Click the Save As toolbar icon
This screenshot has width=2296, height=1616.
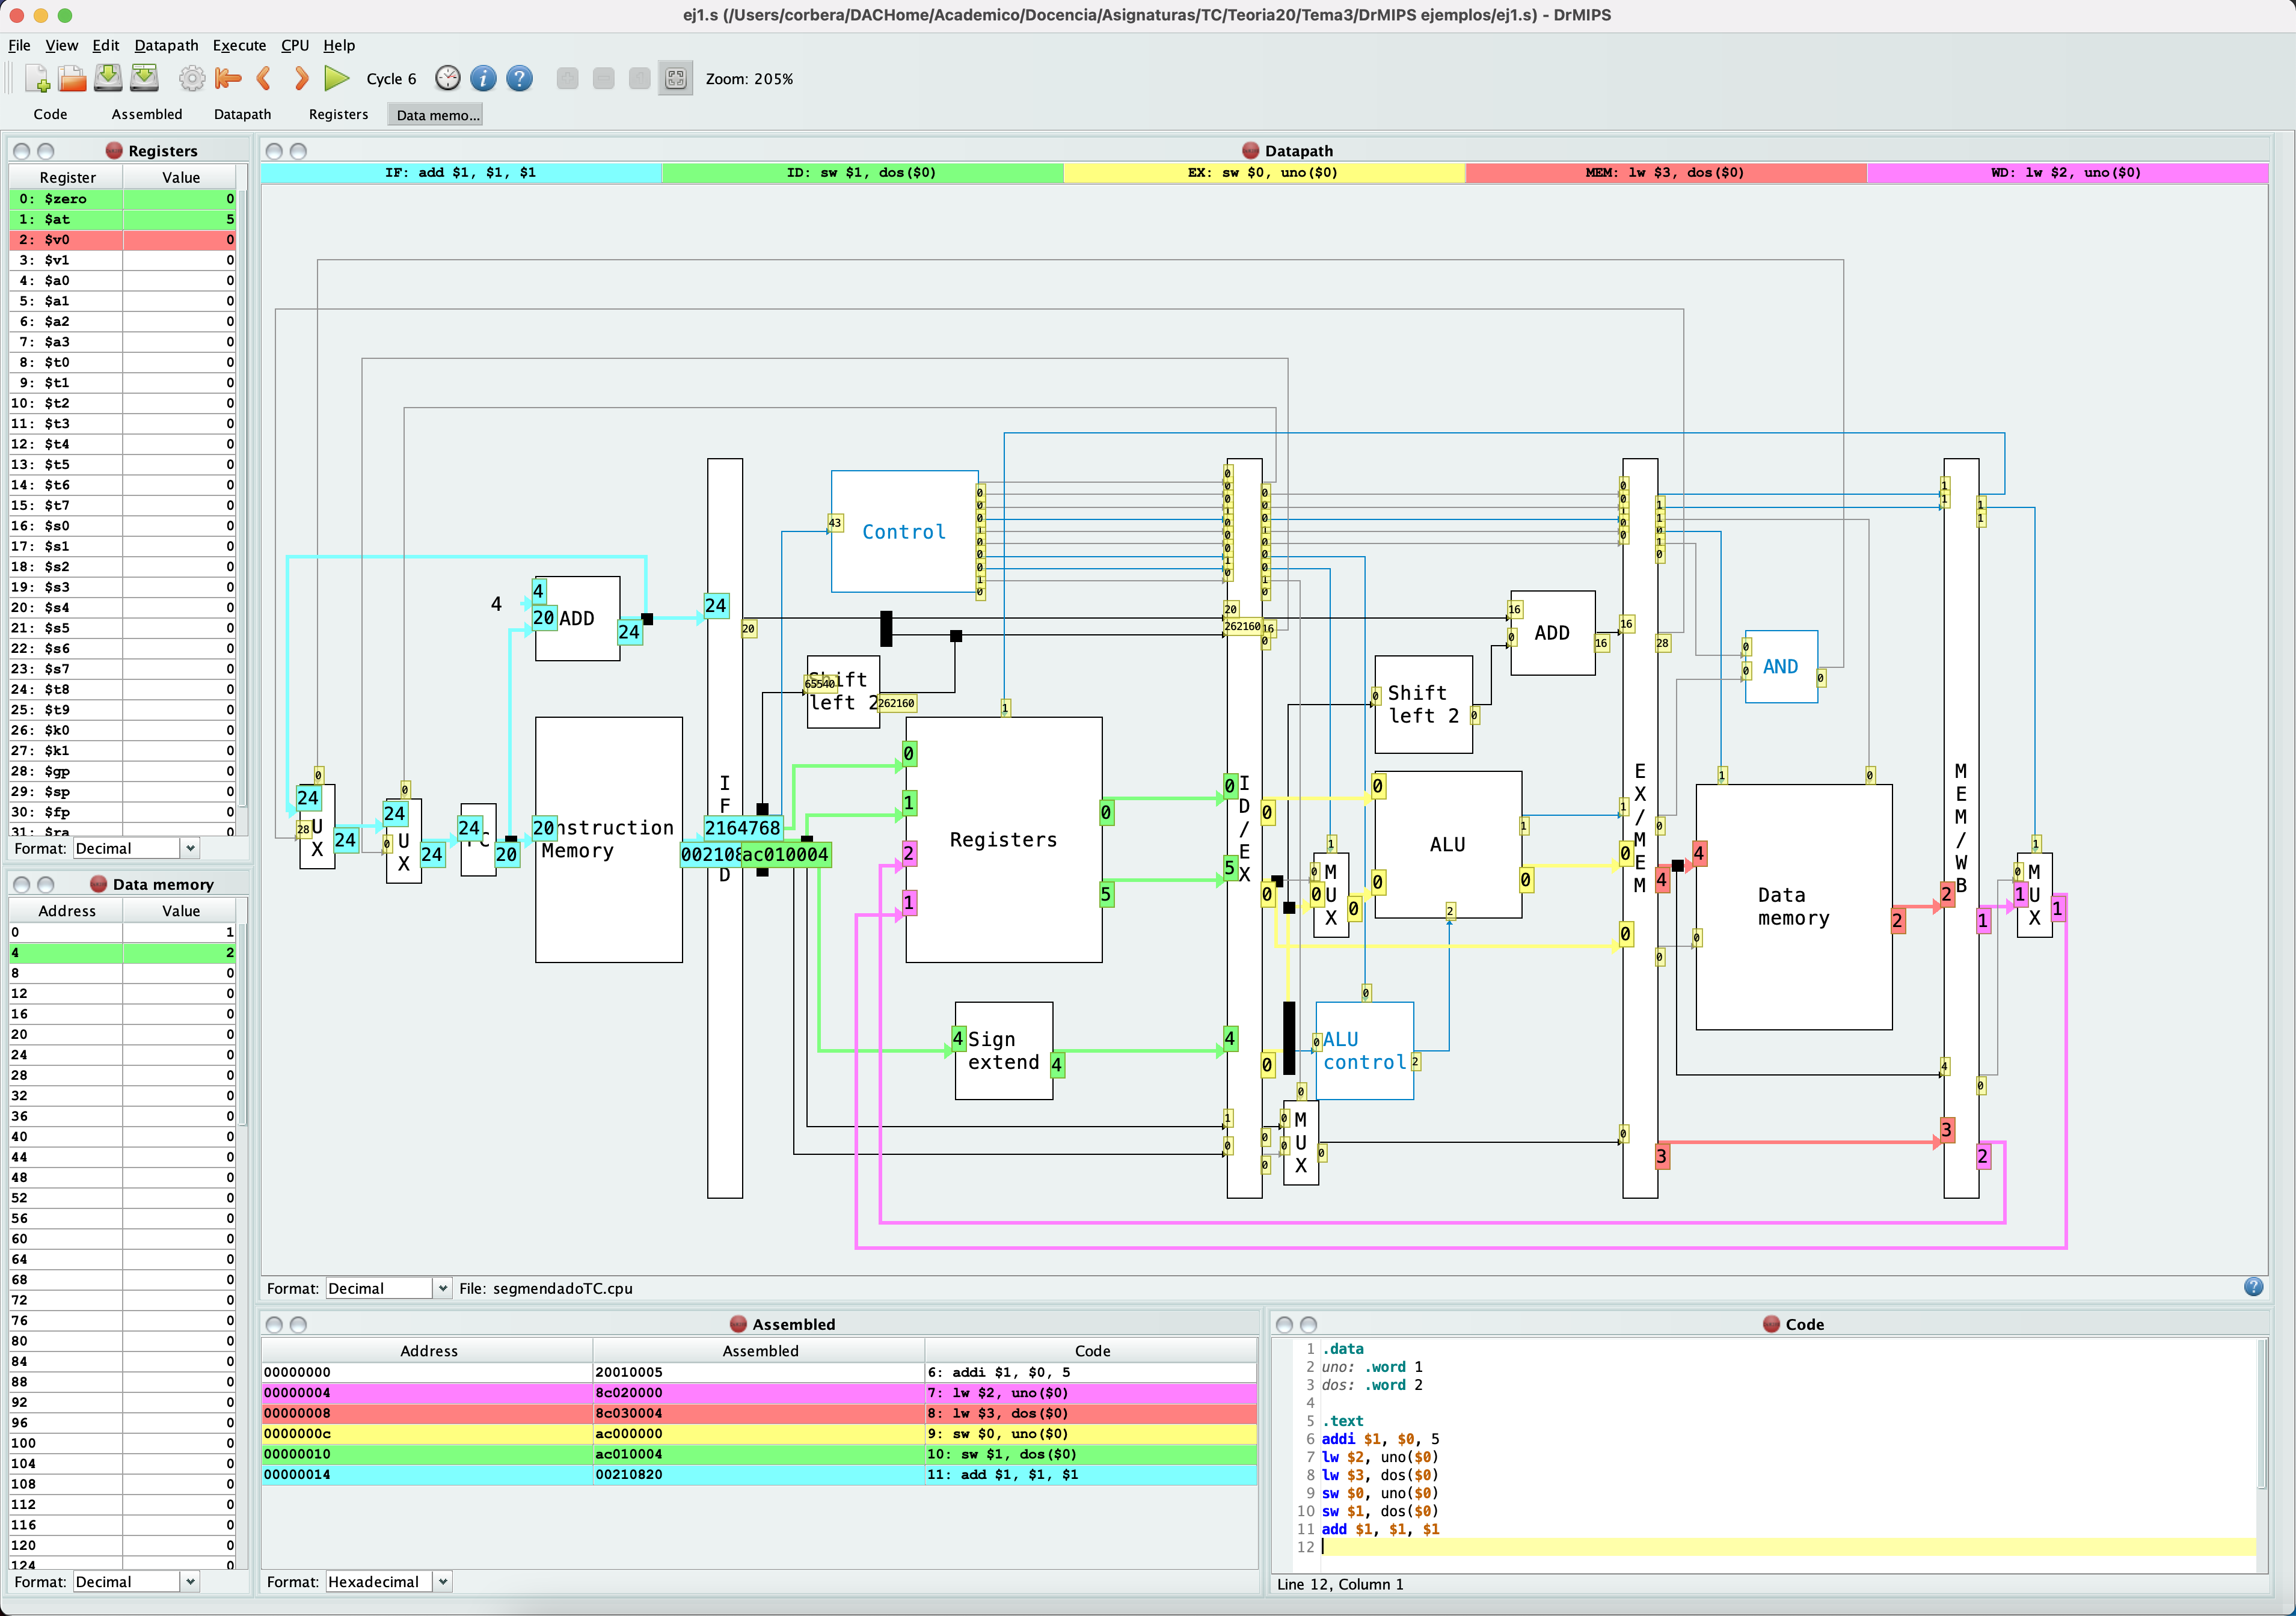(x=144, y=78)
